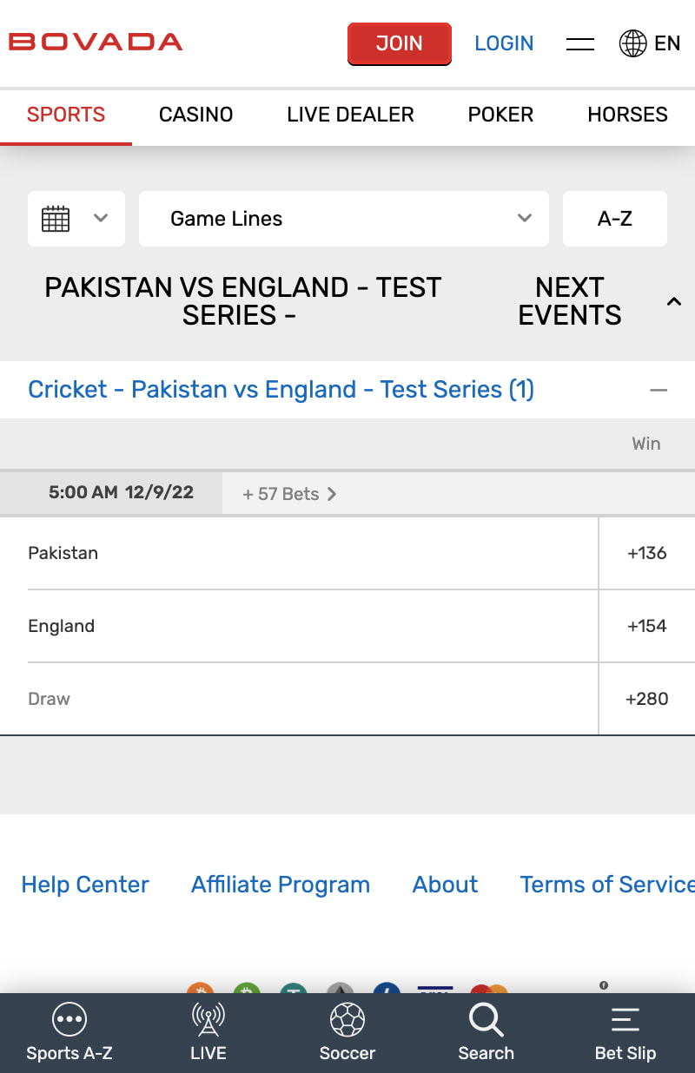The width and height of the screenshot is (695, 1073).
Task: Click the globe language icon
Action: (632, 43)
